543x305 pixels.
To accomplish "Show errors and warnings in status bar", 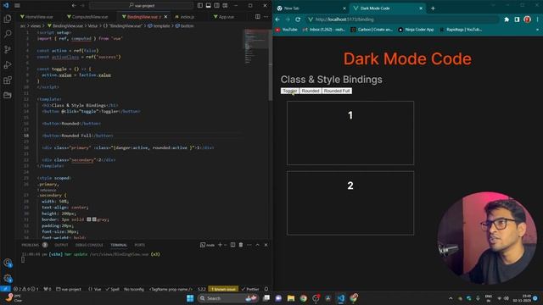I will (26, 289).
